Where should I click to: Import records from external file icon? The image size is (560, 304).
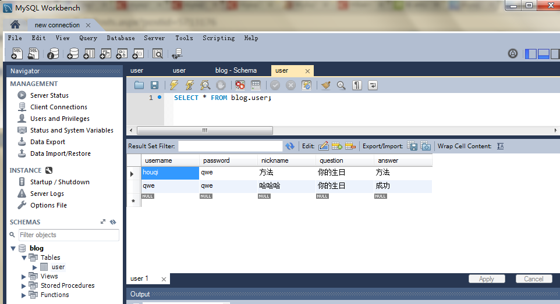[426, 146]
